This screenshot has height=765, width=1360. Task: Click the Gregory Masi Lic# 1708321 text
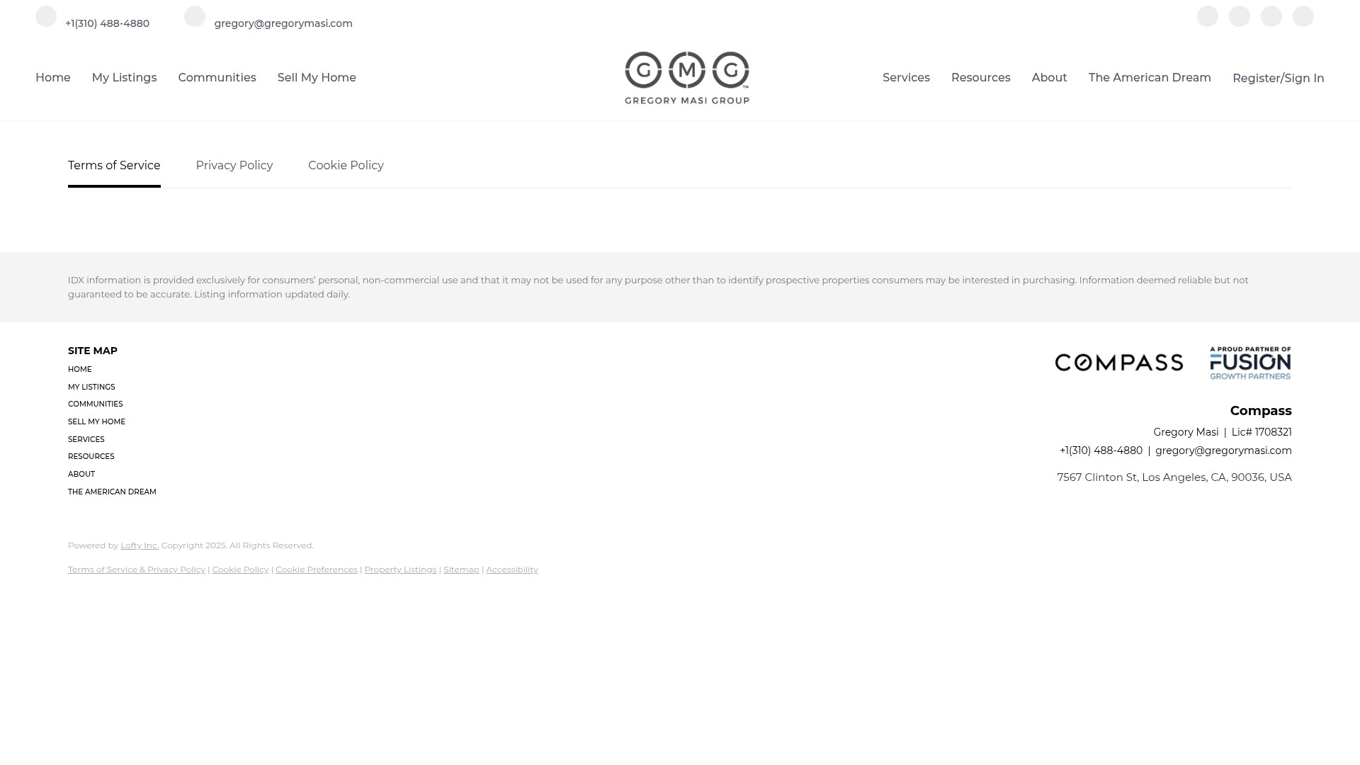[x=1223, y=433]
